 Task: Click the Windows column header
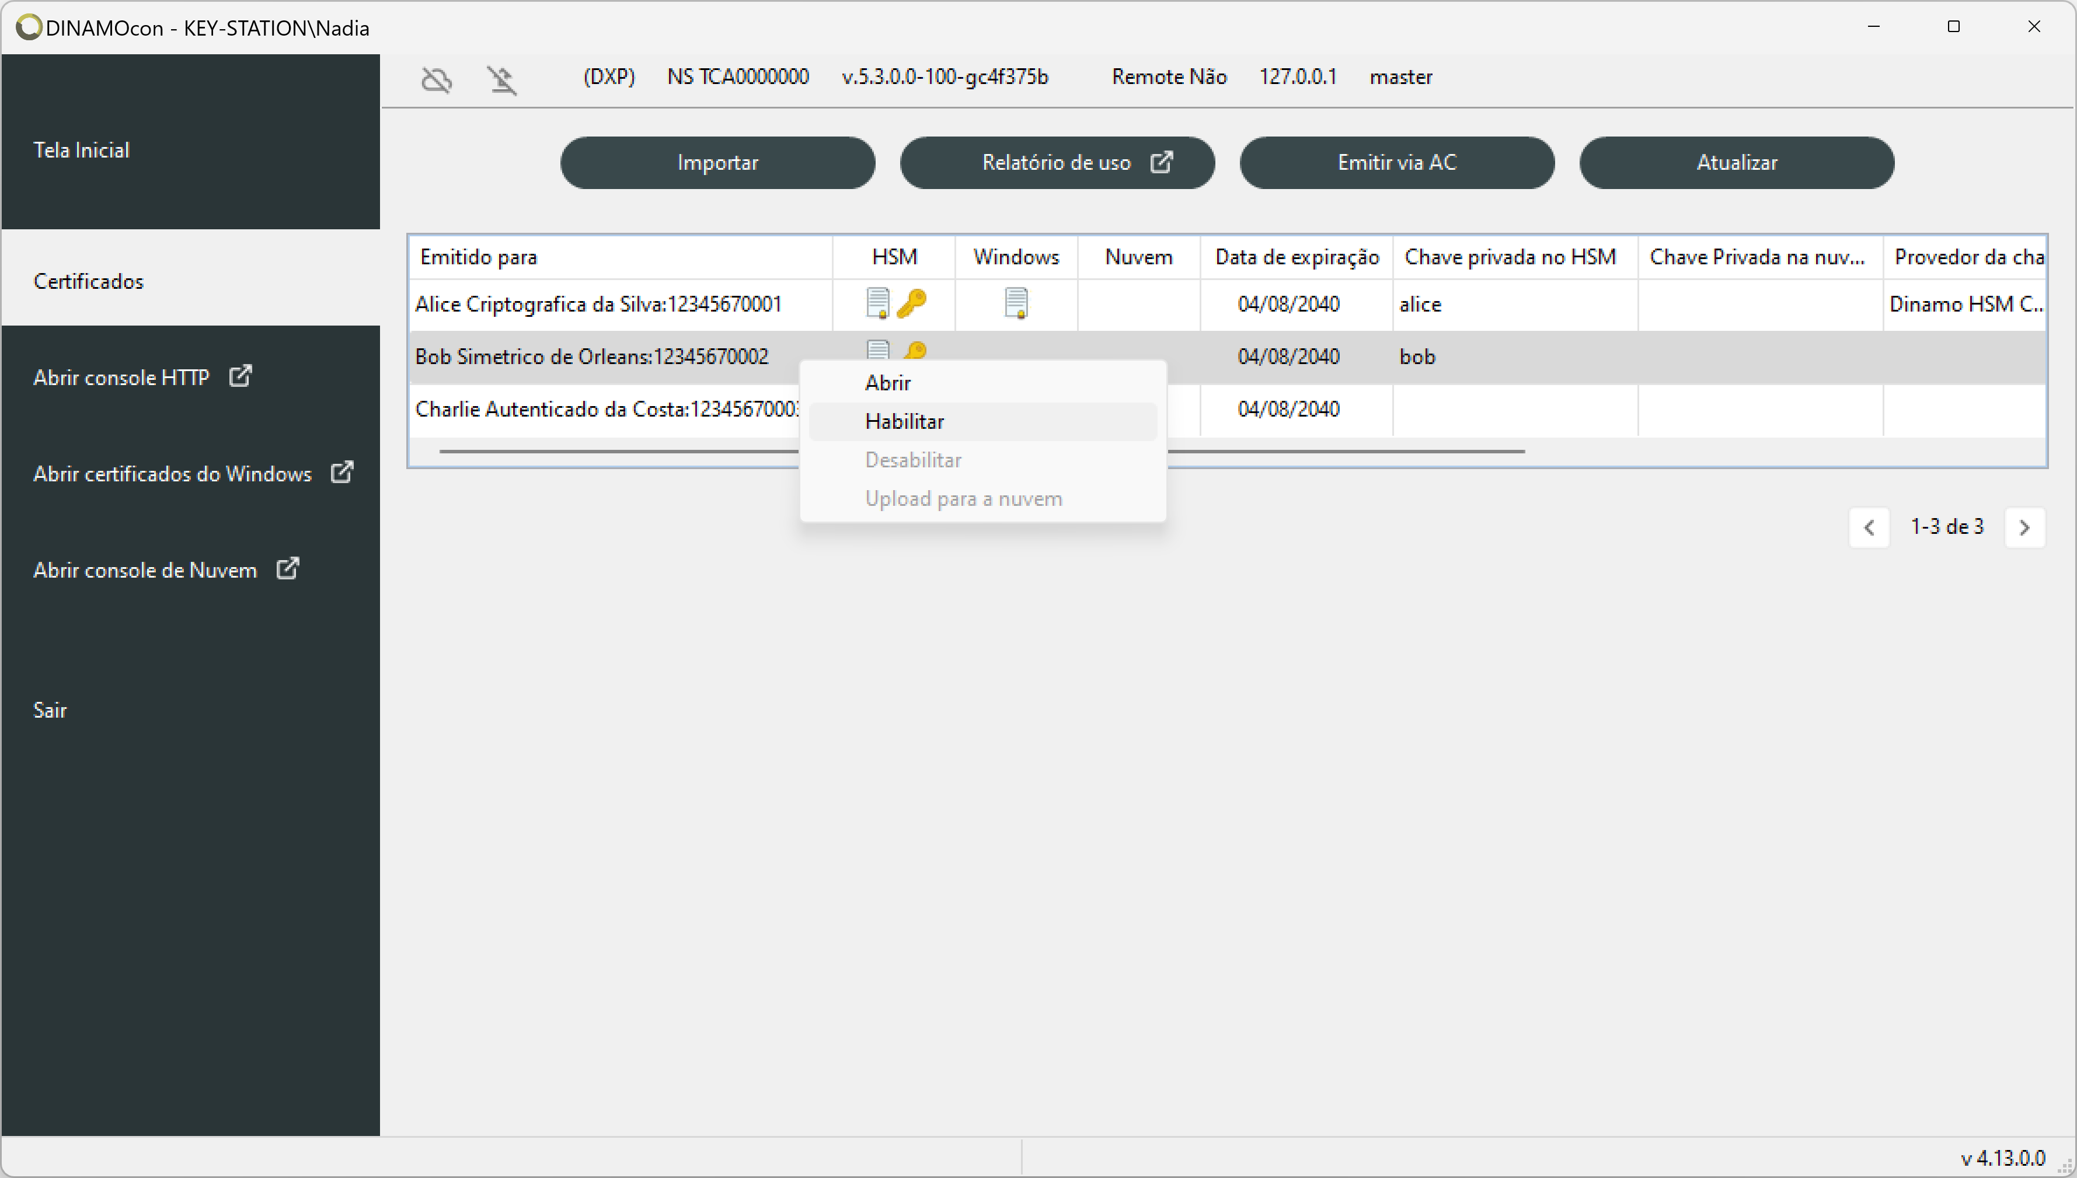point(1016,257)
